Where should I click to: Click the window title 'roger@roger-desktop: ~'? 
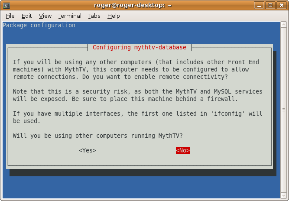click(133, 5)
